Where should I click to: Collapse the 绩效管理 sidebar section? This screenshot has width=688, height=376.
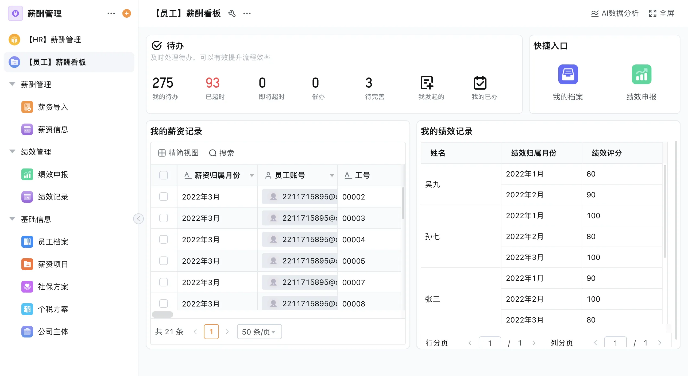[12, 151]
